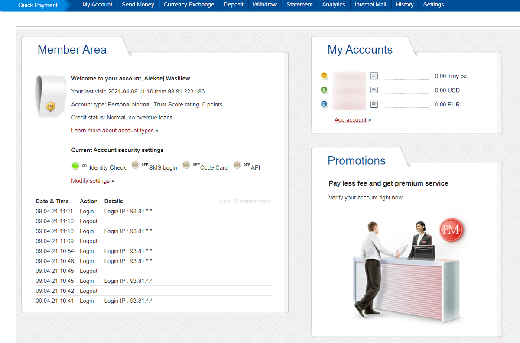The height and width of the screenshot is (343, 520).
Task: Toggle the Code Card security indicator
Action: (x=186, y=165)
